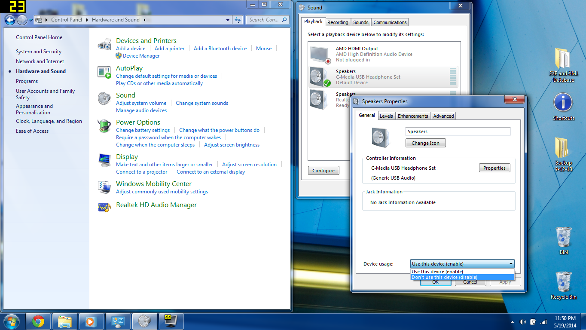
Task: Open the Network and Internet sidebar link
Action: tap(40, 61)
